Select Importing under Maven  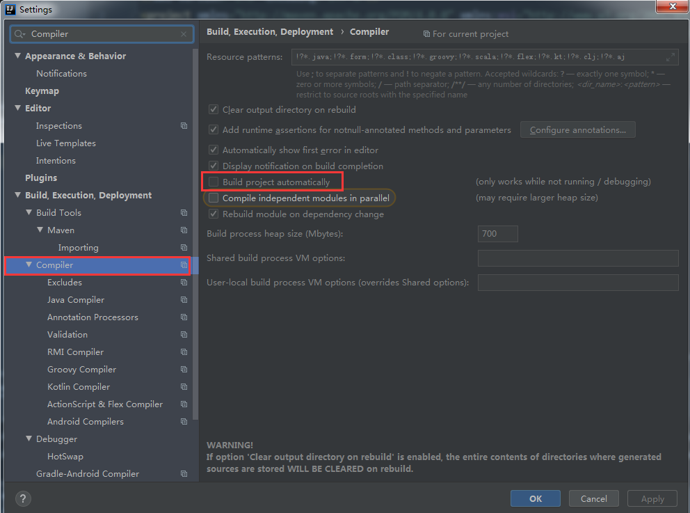click(79, 248)
